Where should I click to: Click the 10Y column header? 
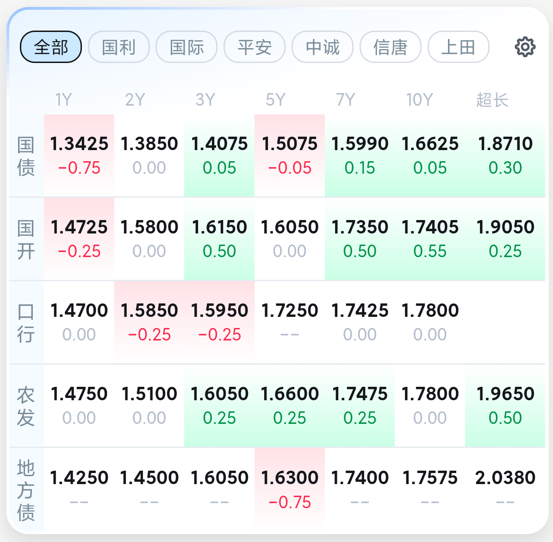click(x=419, y=100)
